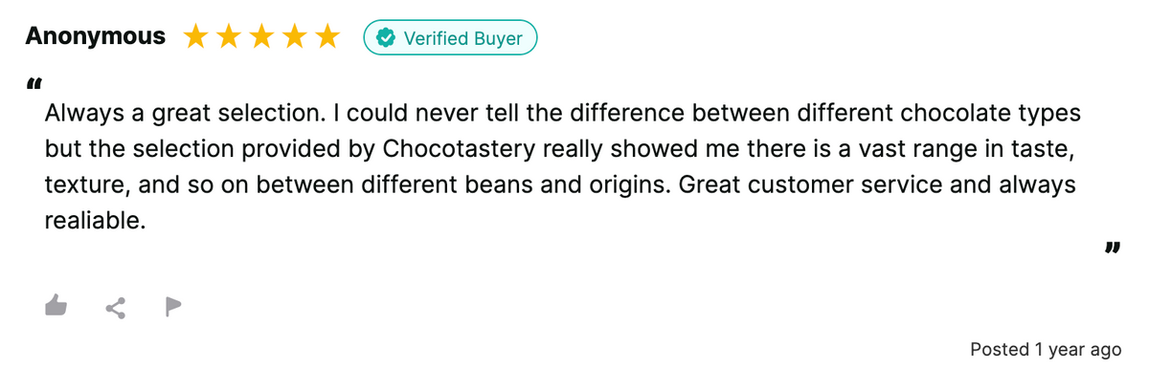Click the fourth gold rating star
The image size is (1149, 390).
point(295,37)
